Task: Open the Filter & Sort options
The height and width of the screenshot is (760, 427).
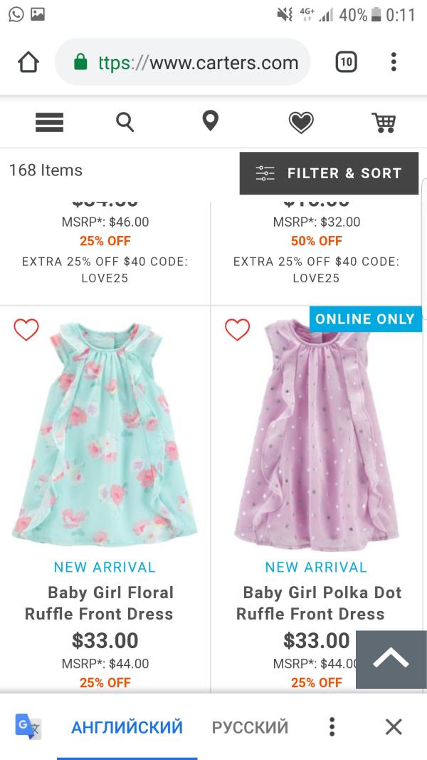Action: [x=329, y=173]
